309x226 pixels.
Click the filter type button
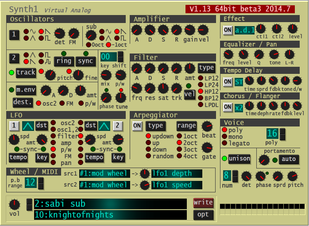(206, 68)
